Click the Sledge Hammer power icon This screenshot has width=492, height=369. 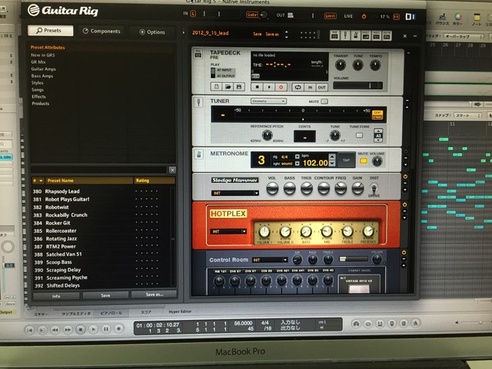point(405,177)
